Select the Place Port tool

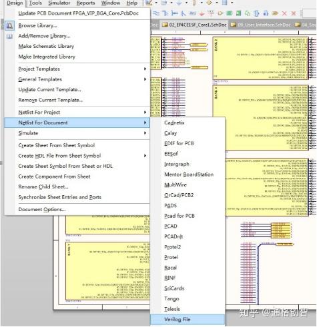[275, 13]
